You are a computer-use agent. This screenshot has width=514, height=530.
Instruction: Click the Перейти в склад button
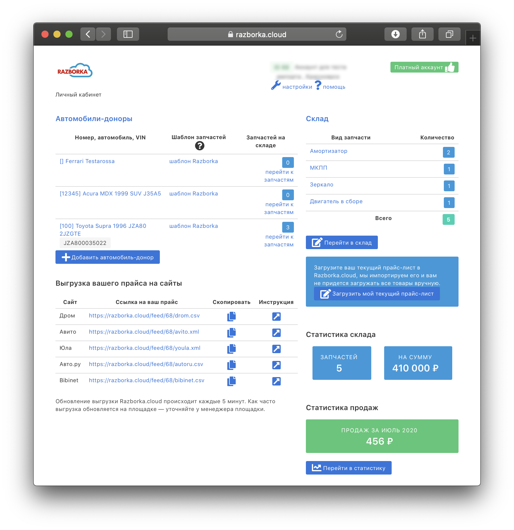click(x=342, y=243)
